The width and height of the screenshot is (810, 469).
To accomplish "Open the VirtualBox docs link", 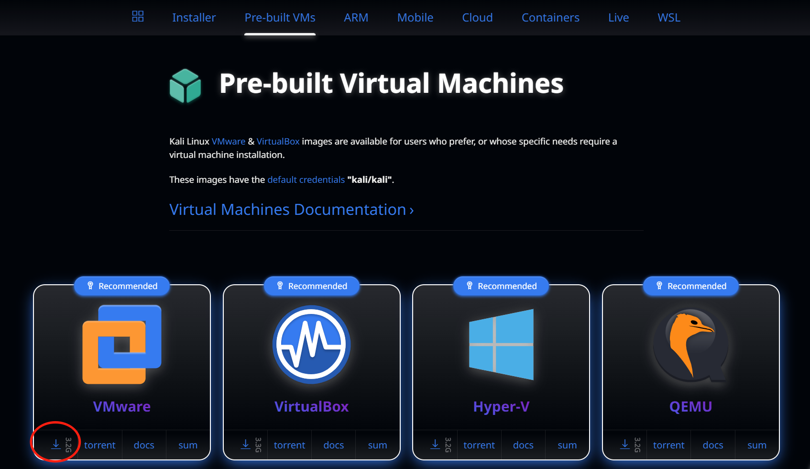I will 334,445.
